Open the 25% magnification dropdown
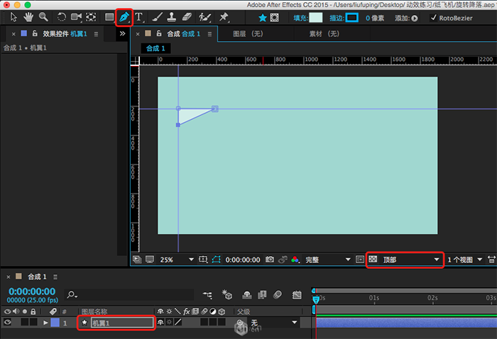The image size is (497, 339). (177, 260)
